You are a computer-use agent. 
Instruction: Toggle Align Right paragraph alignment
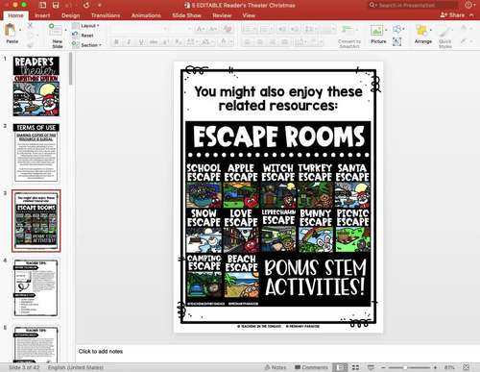[x=273, y=42]
